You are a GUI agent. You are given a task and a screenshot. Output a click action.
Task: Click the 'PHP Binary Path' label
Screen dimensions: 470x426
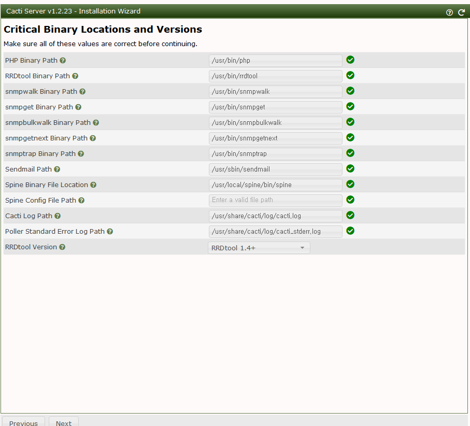[31, 61]
